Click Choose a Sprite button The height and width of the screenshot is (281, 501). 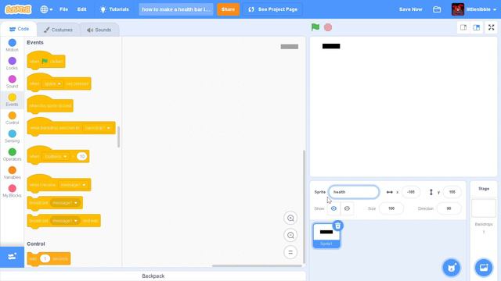(x=451, y=267)
